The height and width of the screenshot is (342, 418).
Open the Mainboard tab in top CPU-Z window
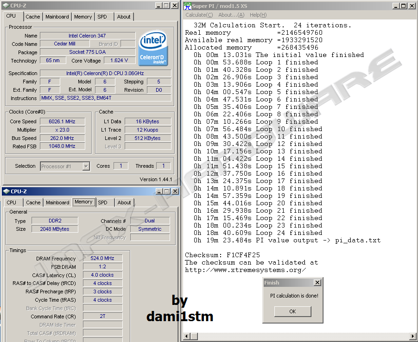coord(57,17)
